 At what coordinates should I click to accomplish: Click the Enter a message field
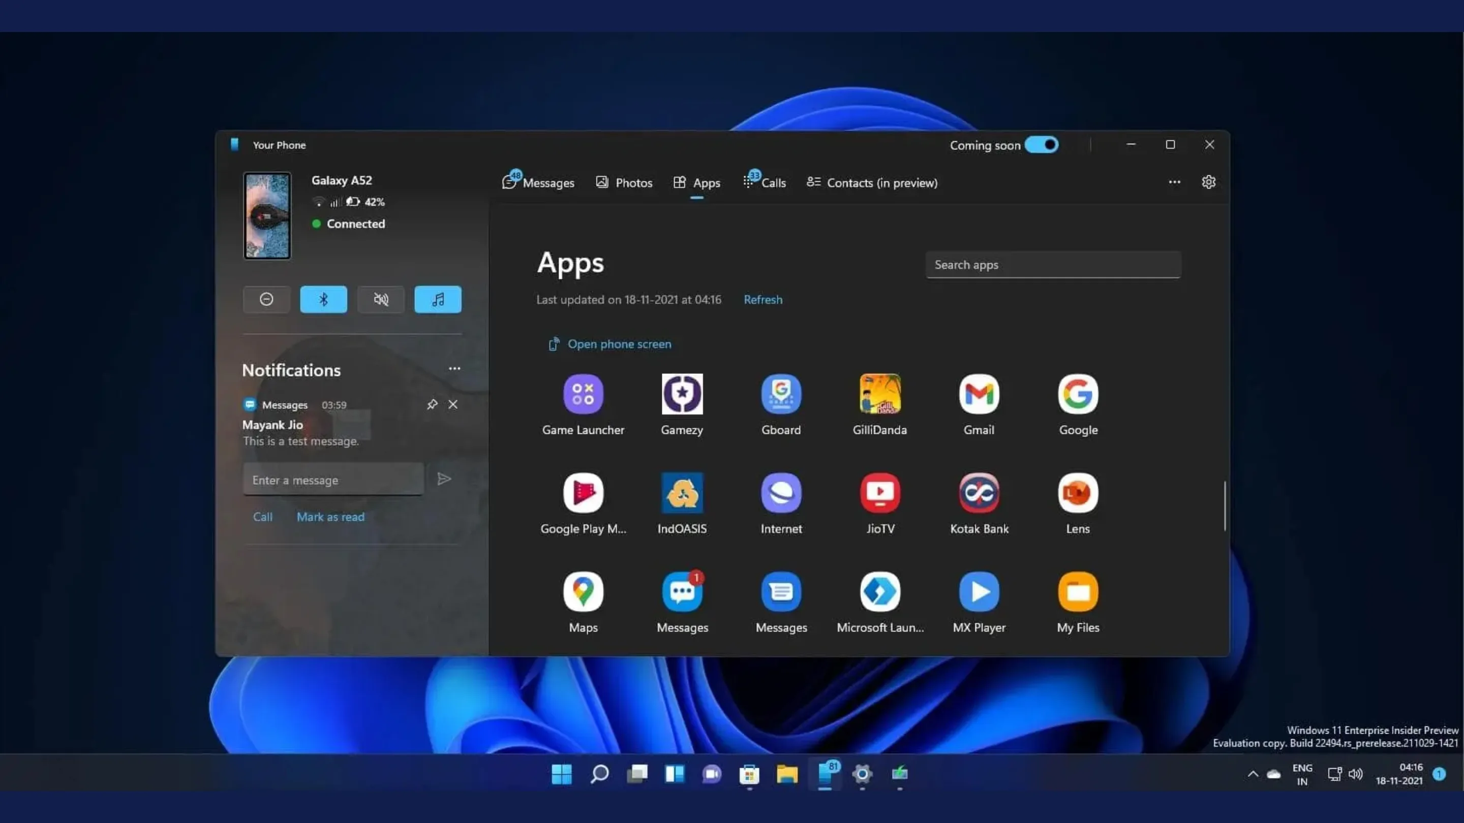click(333, 480)
